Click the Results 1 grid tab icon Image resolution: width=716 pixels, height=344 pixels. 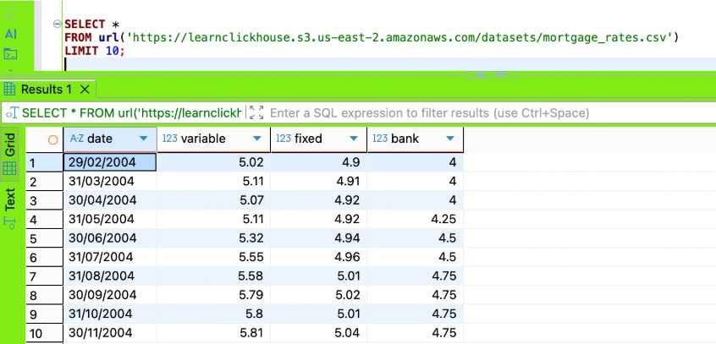pyautogui.click(x=11, y=90)
